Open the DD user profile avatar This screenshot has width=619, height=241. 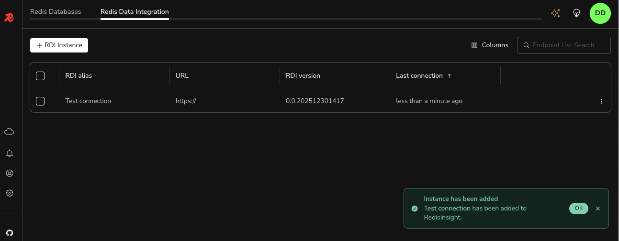coord(600,13)
